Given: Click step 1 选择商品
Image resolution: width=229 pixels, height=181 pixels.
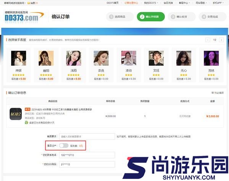Looking at the screenshot, I should pyautogui.click(x=120, y=17).
